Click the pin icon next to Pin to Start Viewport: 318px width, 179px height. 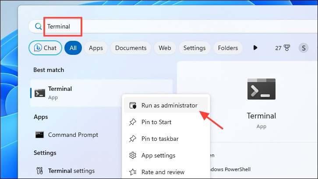click(133, 122)
